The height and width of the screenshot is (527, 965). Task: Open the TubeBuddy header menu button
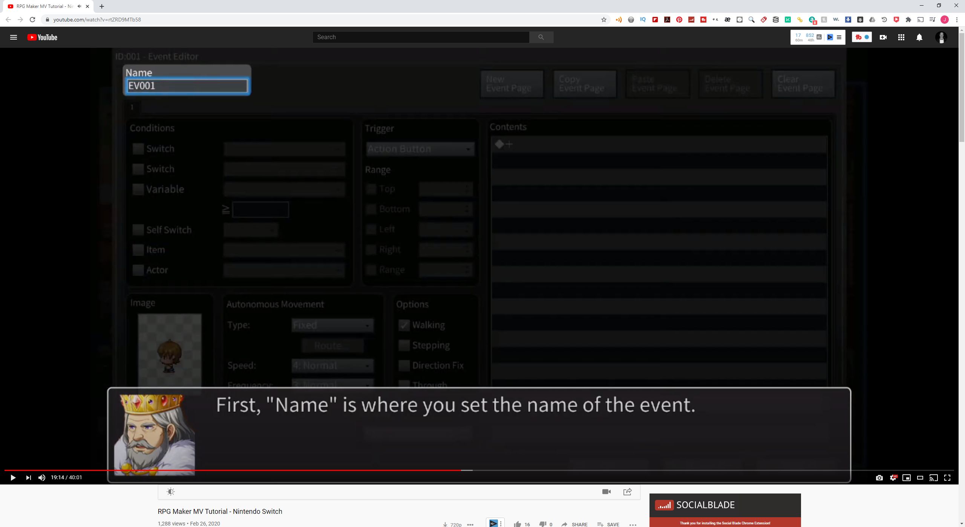click(x=862, y=37)
